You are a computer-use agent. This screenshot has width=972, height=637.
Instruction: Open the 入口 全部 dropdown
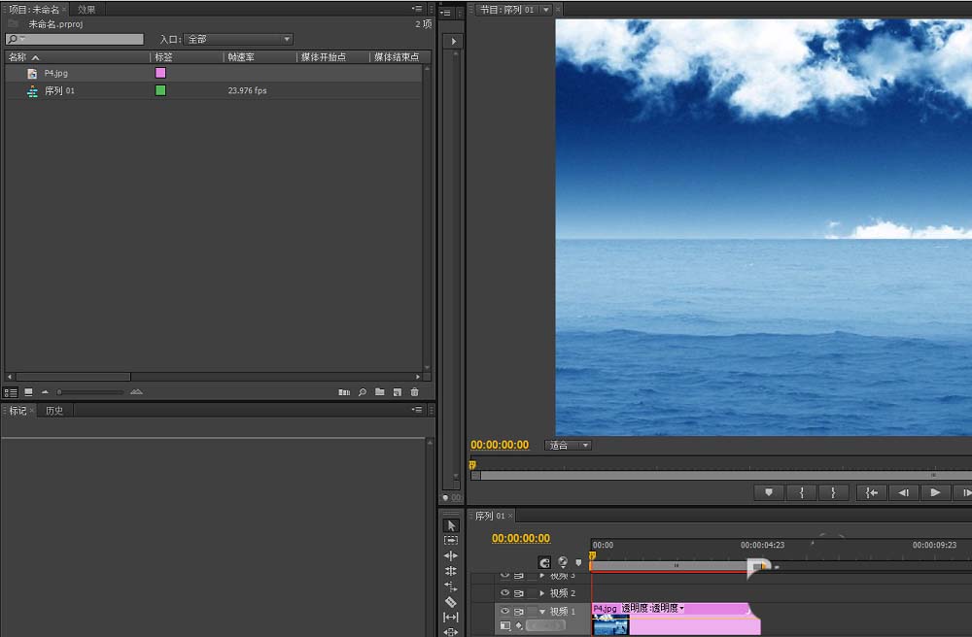point(238,40)
